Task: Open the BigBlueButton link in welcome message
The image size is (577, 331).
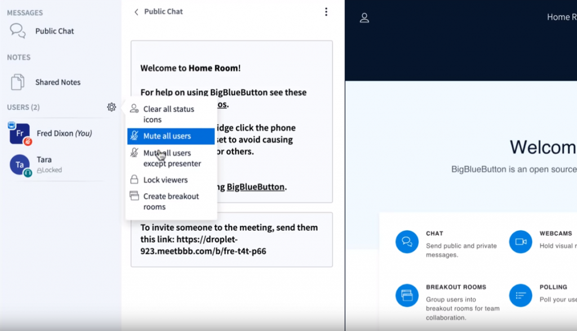Action: (x=255, y=187)
